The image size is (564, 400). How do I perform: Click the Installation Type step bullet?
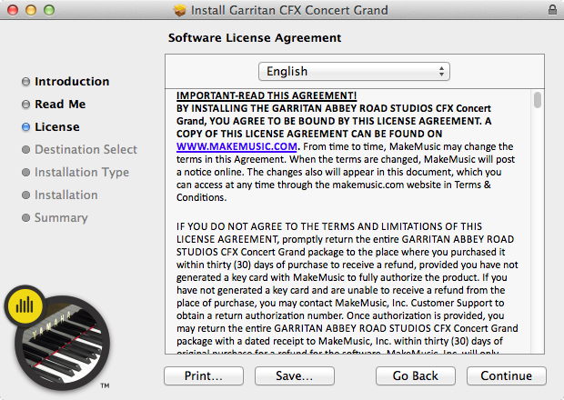pyautogui.click(x=25, y=173)
